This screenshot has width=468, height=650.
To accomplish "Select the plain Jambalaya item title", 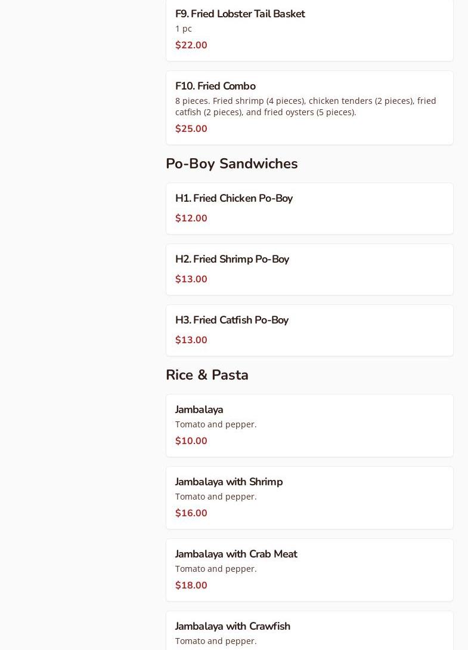I will (199, 409).
